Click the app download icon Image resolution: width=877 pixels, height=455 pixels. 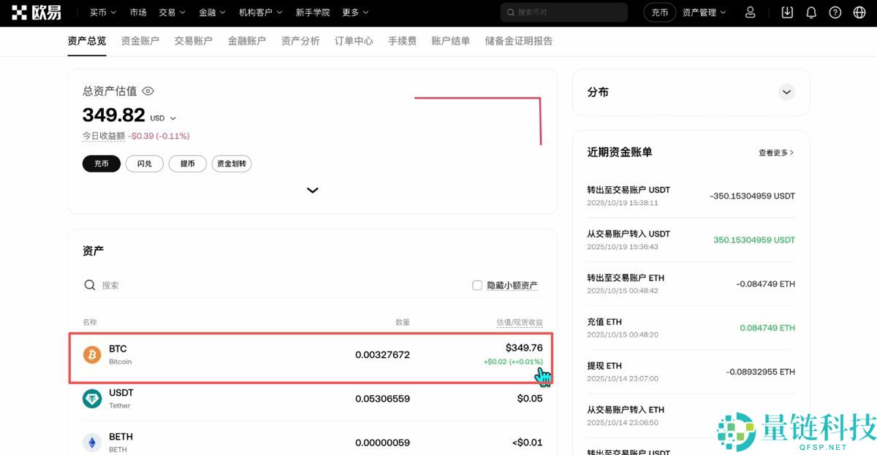787,12
